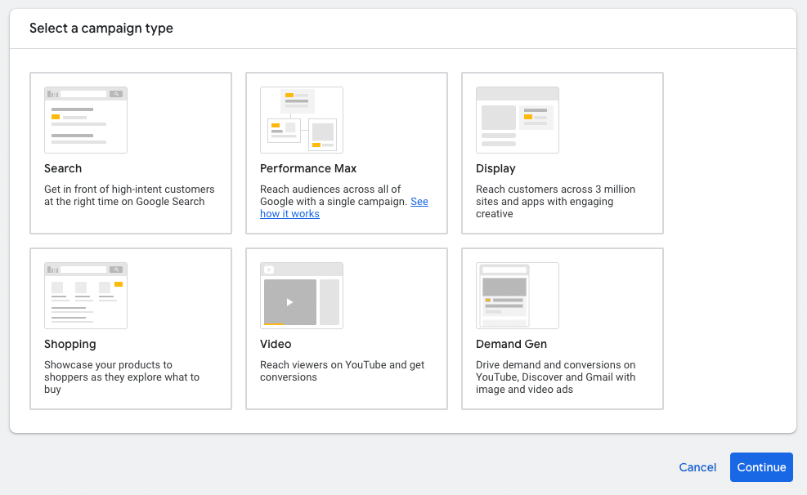807x495 pixels.
Task: Click the Demand Gen campaign illustration
Action: point(518,296)
